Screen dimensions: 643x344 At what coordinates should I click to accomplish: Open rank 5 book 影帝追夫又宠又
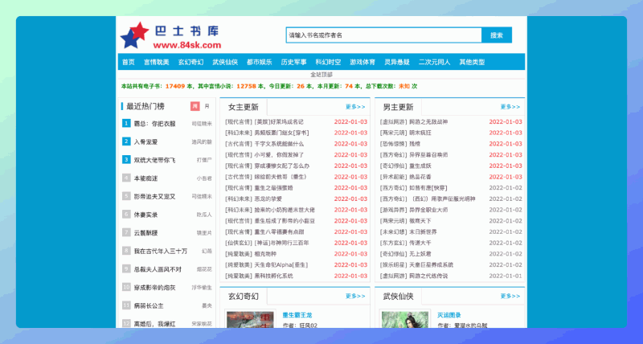[x=154, y=196]
